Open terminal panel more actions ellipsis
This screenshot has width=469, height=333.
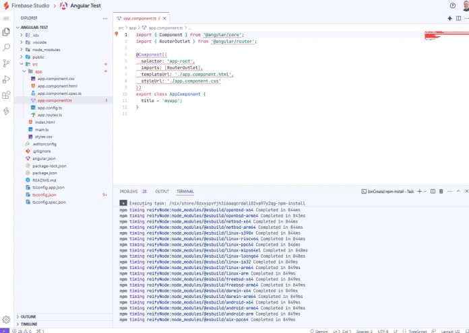(449, 192)
